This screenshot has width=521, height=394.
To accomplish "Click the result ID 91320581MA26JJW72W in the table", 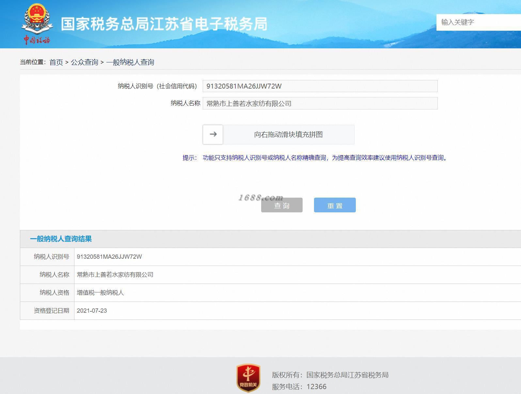I will point(109,257).
